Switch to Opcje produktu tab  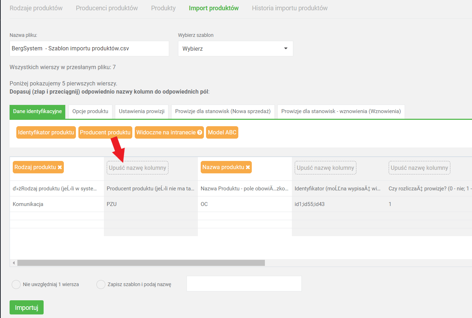tap(90, 111)
